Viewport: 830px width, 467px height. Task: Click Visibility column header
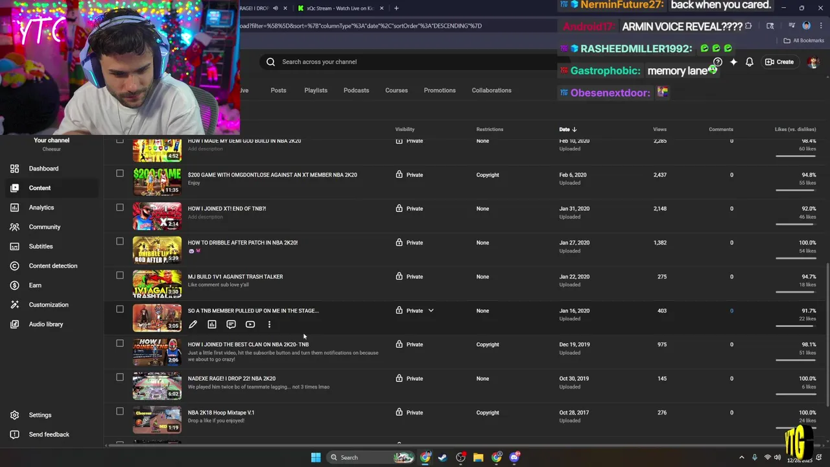(405, 129)
